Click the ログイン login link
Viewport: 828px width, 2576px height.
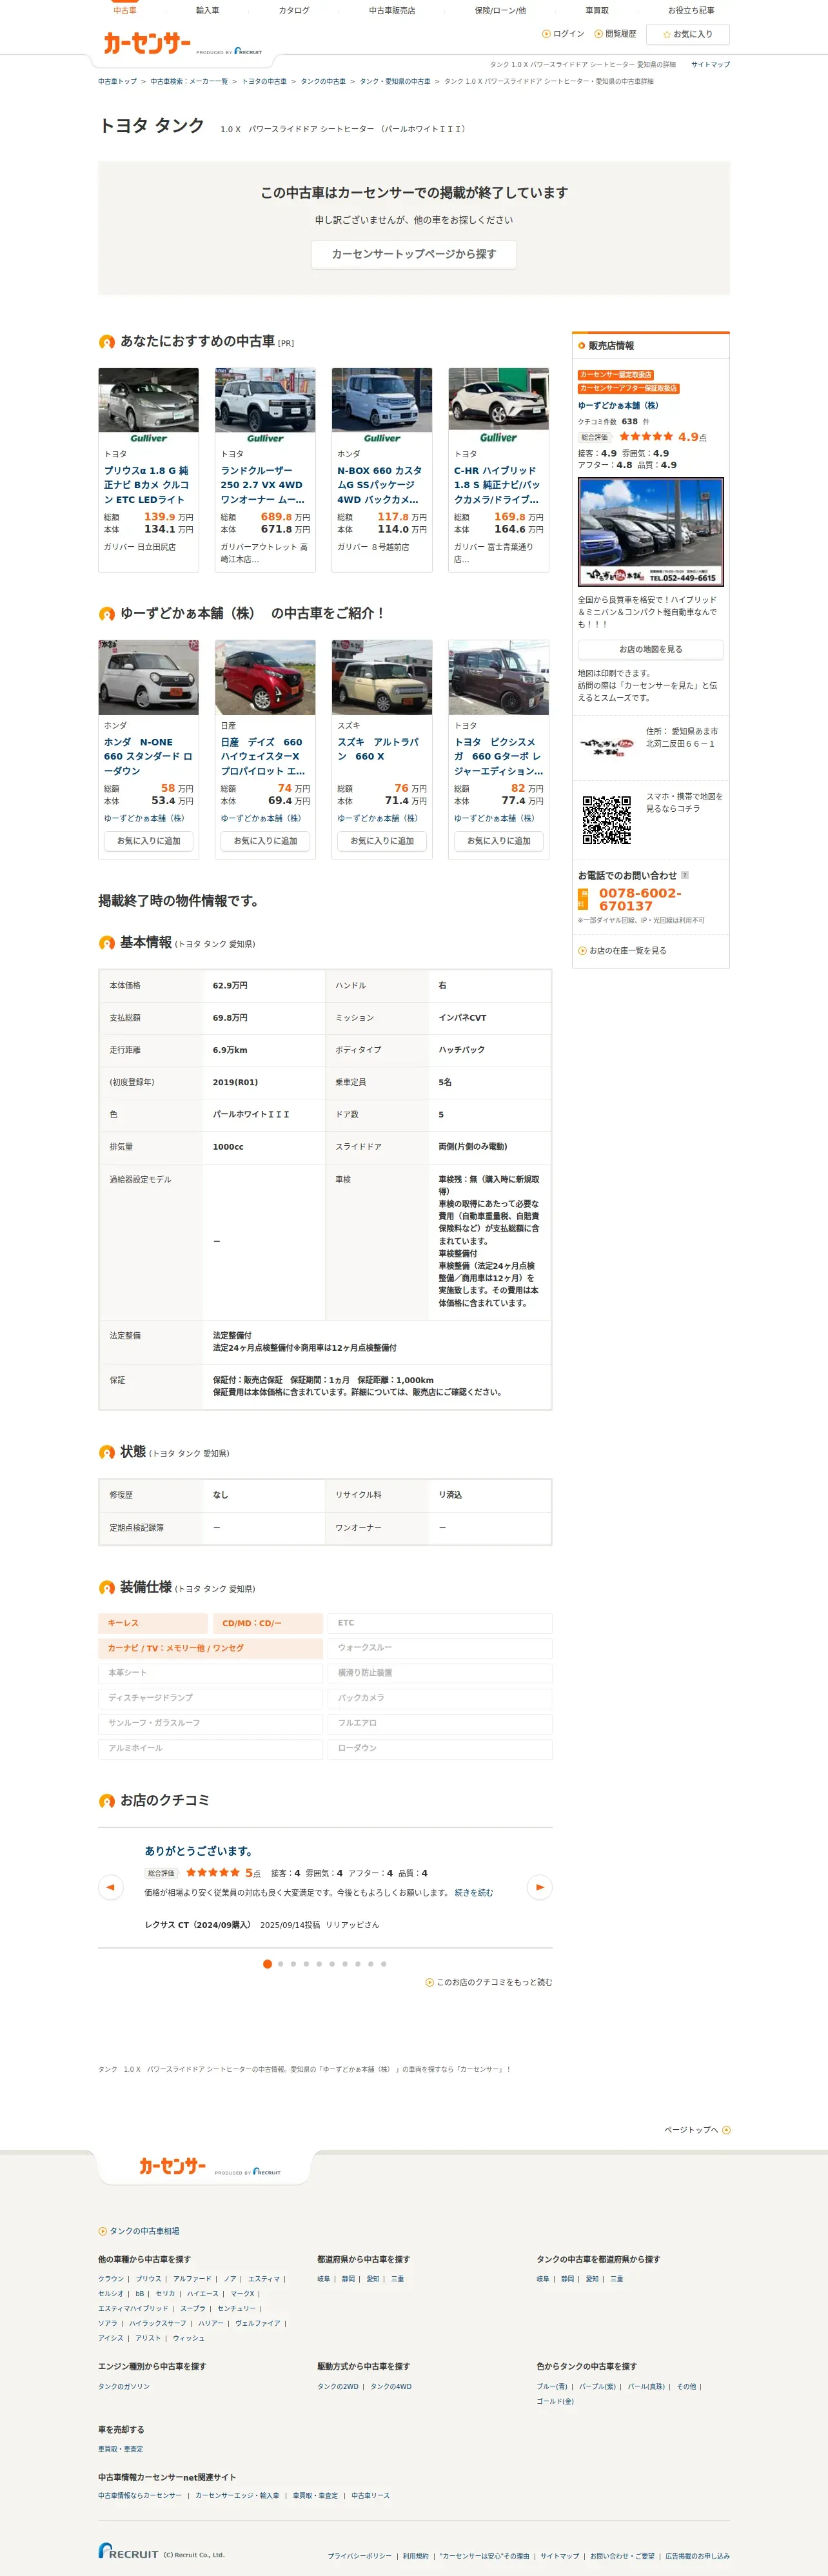[563, 34]
